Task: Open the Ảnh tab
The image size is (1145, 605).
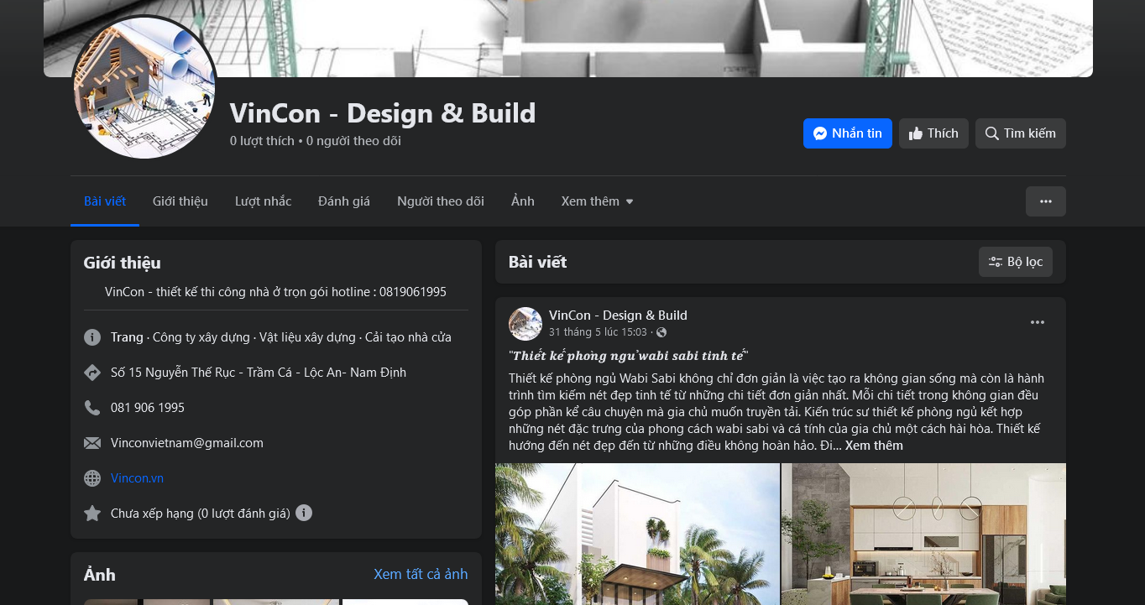Action: click(523, 201)
